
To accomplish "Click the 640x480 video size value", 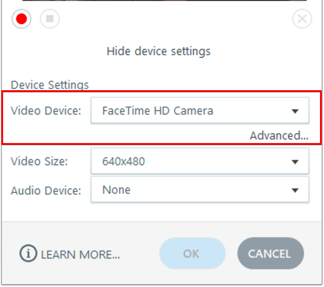I will (x=124, y=161).
